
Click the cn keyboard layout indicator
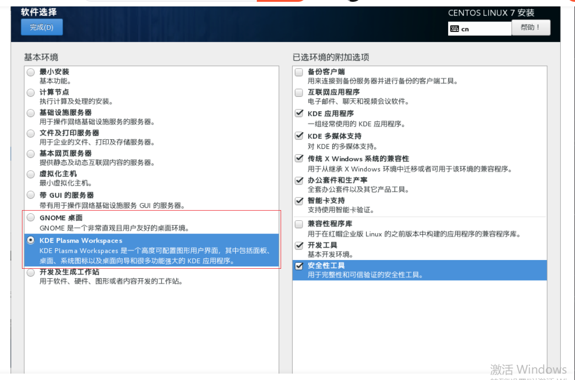pyautogui.click(x=479, y=29)
